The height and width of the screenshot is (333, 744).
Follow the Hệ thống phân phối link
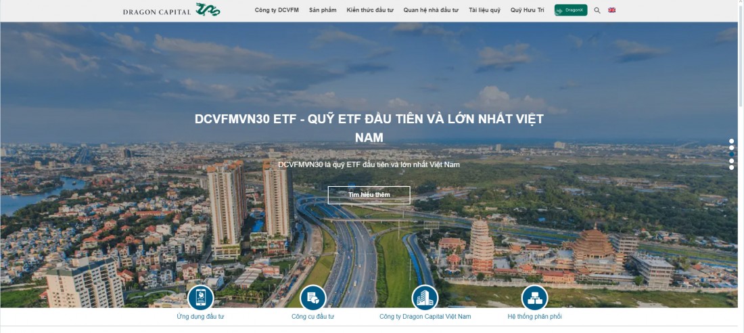(535, 316)
